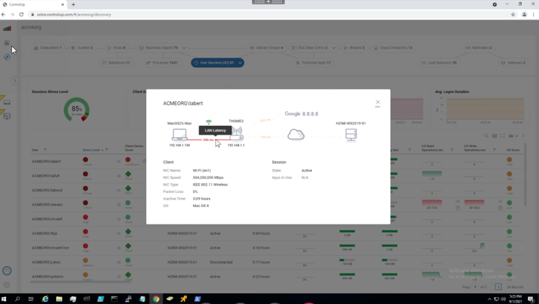Select Processes 7641 topology node

coord(161,63)
